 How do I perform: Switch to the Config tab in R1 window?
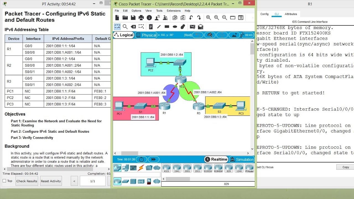click(264, 14)
